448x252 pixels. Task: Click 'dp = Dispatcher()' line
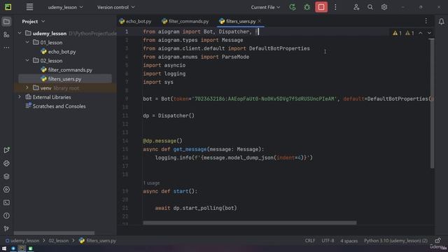(169, 115)
